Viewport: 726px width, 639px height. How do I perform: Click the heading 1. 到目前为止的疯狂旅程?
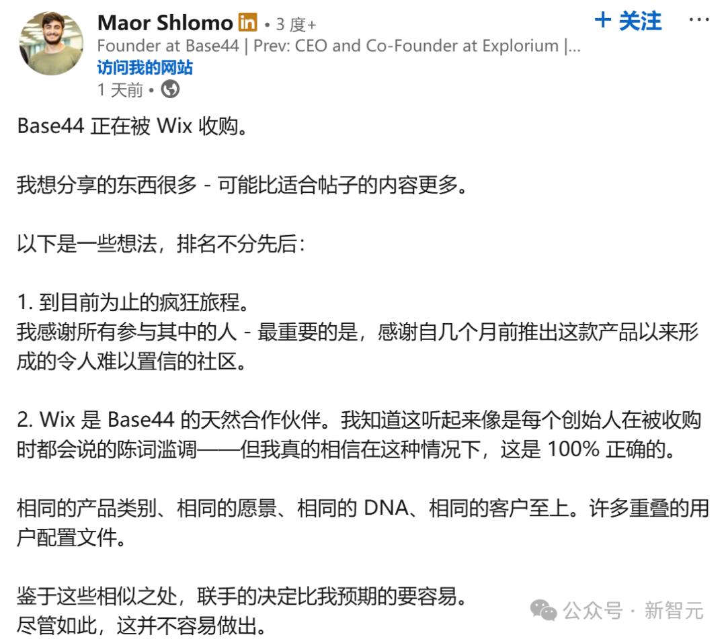tap(134, 302)
